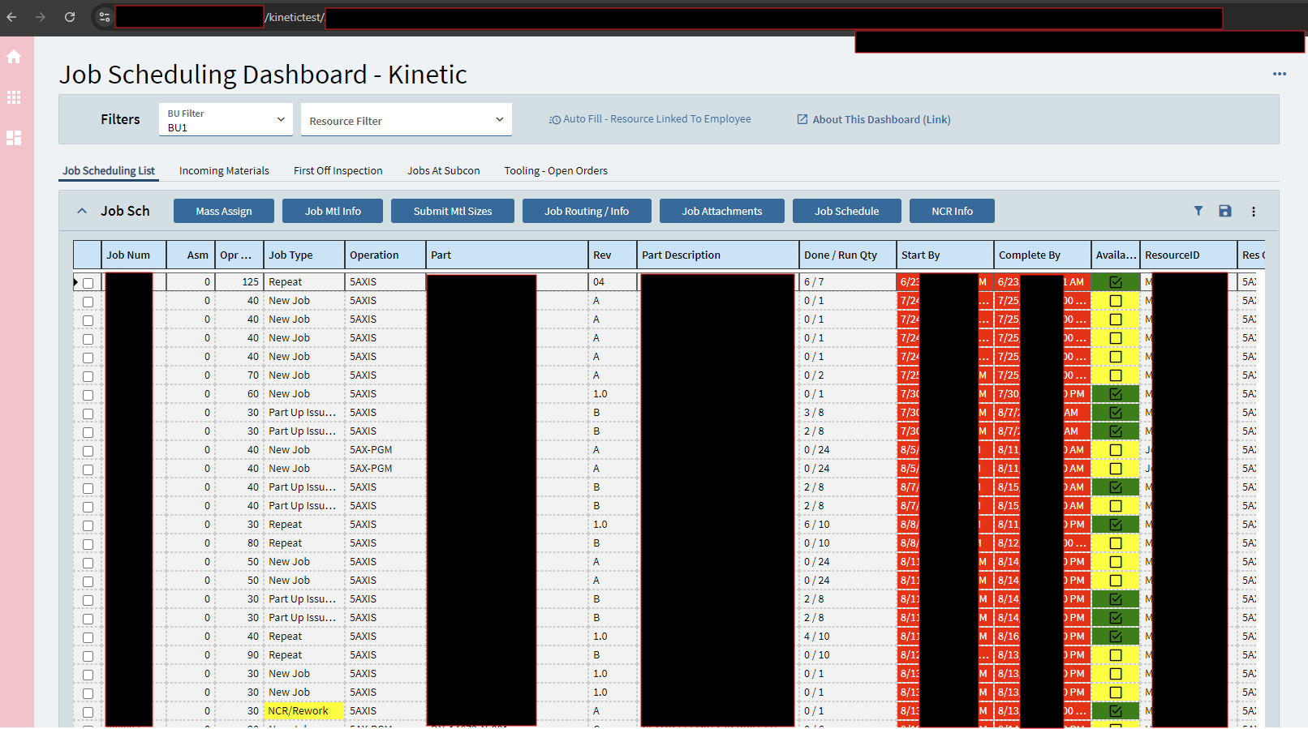Select the row checkbox for Opr 70 New Job
Screen dimensions: 1308x729
[88, 376]
